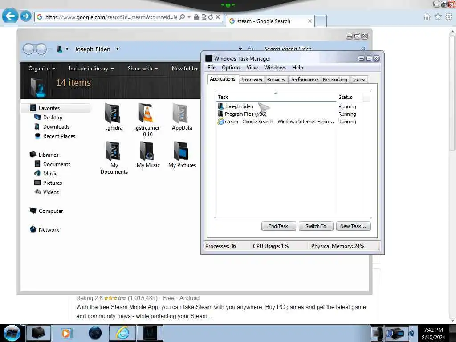Open Task Manager File menu
This screenshot has width=456, height=342.
point(212,68)
